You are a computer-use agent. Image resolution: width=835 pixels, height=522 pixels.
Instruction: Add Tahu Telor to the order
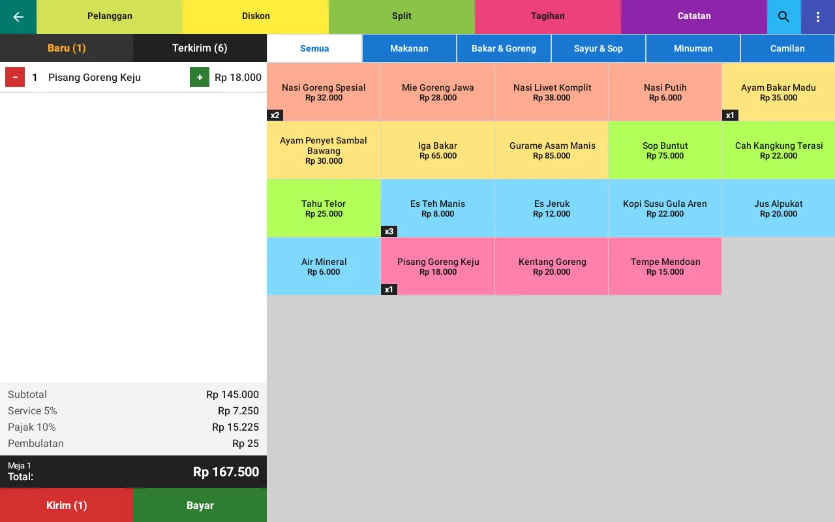pyautogui.click(x=324, y=208)
